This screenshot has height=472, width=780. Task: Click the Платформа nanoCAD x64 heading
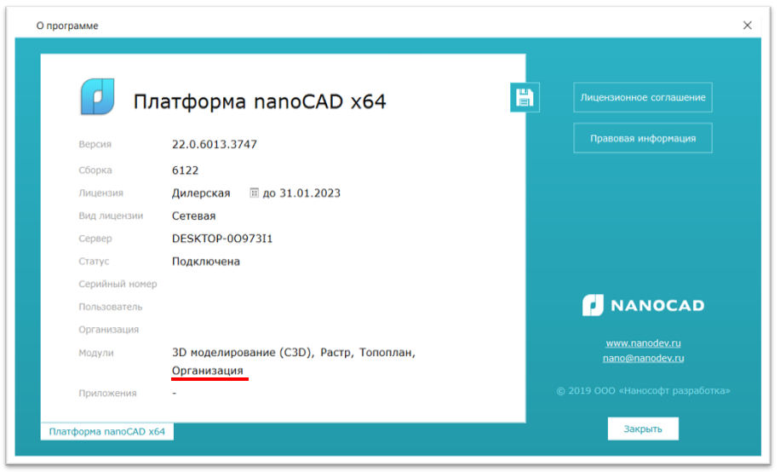[260, 101]
